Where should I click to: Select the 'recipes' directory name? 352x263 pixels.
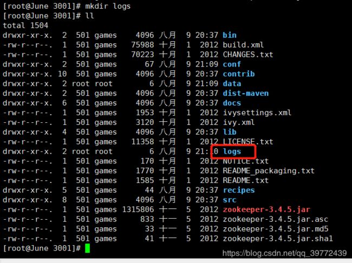pyautogui.click(x=239, y=190)
